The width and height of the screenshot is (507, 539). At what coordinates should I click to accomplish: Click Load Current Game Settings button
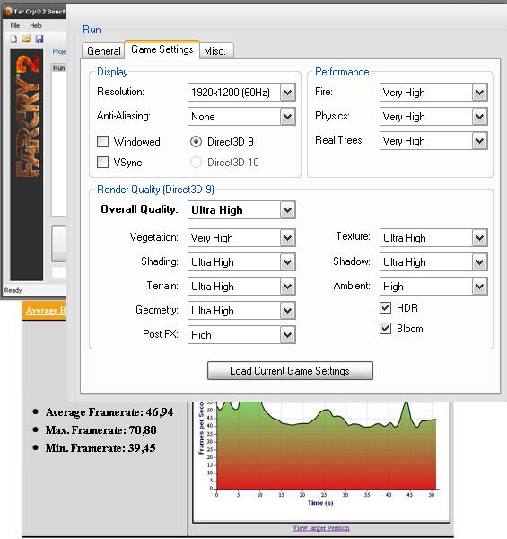point(290,370)
